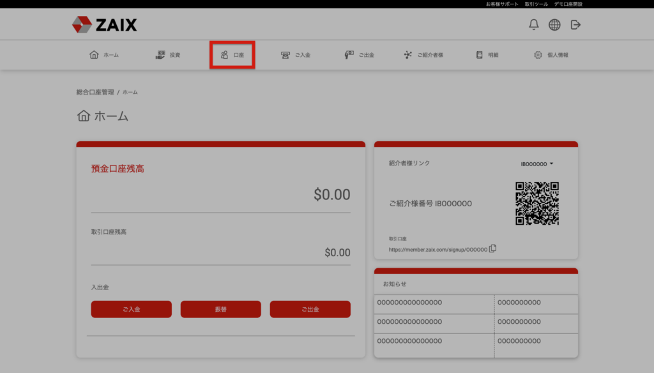Click the ZAIX logo
The height and width of the screenshot is (373, 654).
click(x=104, y=25)
